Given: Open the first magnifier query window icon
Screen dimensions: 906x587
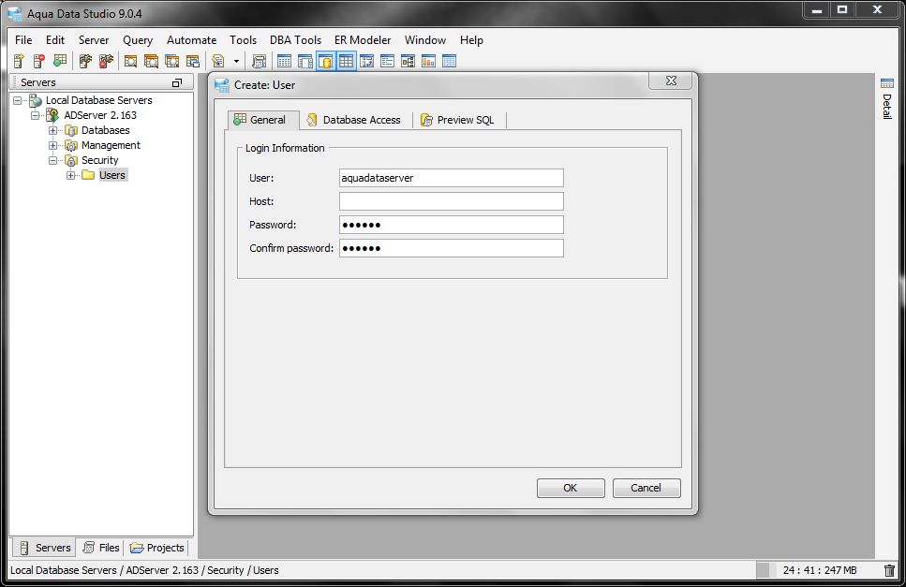Looking at the screenshot, I should click(131, 61).
